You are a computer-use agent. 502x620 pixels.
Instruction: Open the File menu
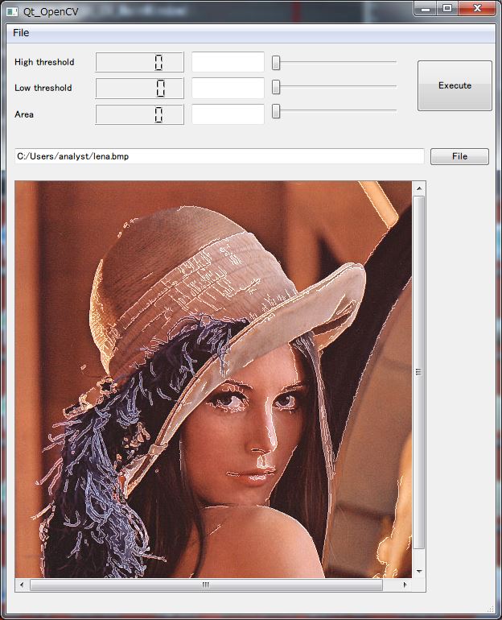coord(21,33)
